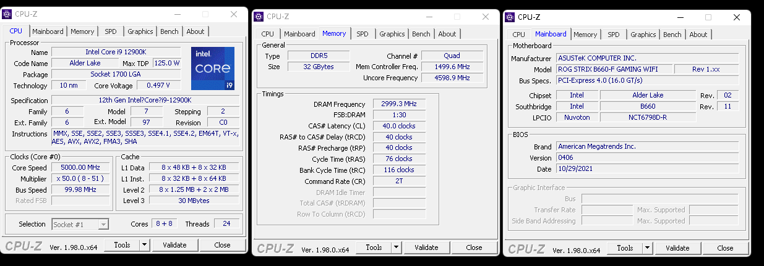
Task: Open the Memory tab in the Mainboard window
Action: (x=585, y=35)
